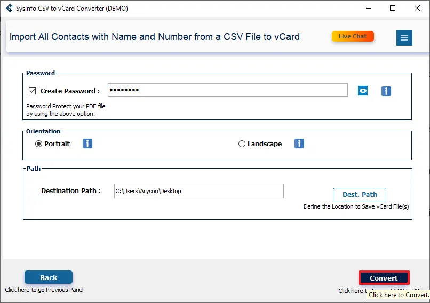
Task: Click the Create Password input field
Action: click(227, 90)
